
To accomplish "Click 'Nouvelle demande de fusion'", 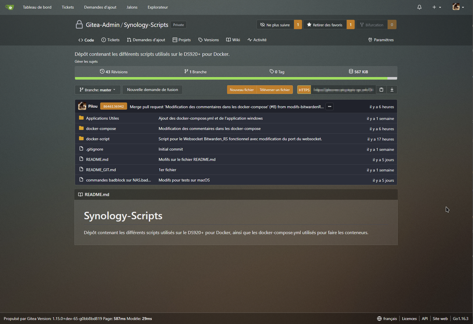I will [x=152, y=90].
